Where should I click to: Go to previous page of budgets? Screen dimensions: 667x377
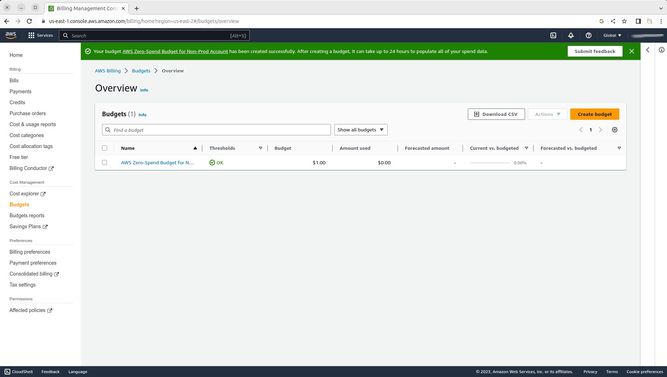click(581, 130)
